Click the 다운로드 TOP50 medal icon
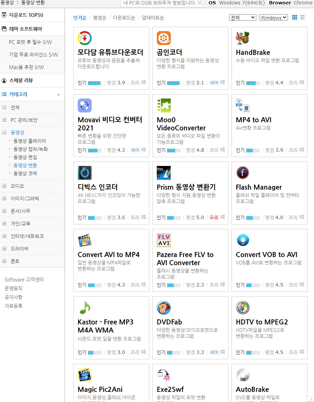 coord(4,15)
